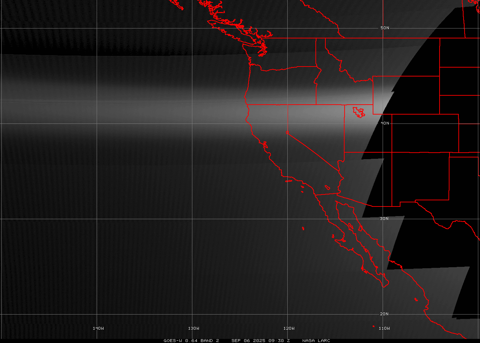Click the 50N latitude label
Viewport: 480px width, 343px height.
coord(385,28)
